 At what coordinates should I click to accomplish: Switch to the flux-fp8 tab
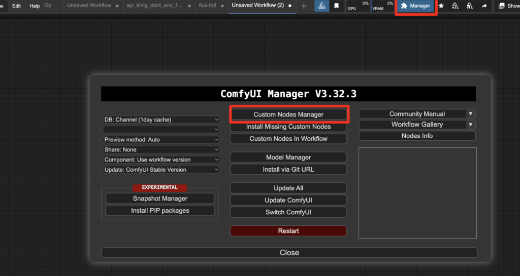tap(211, 6)
